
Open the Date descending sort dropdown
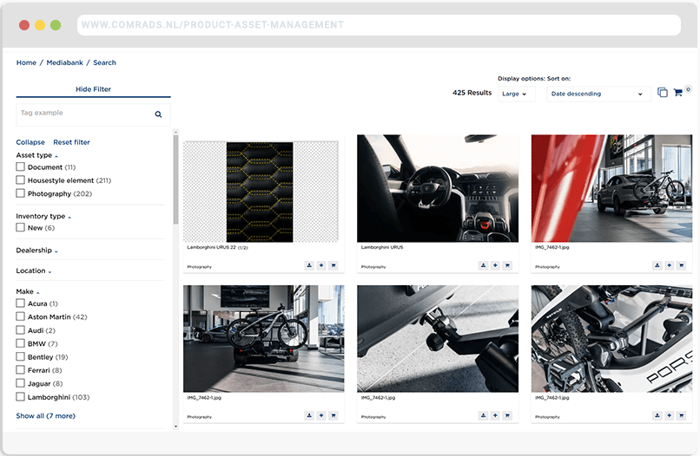pyautogui.click(x=598, y=94)
